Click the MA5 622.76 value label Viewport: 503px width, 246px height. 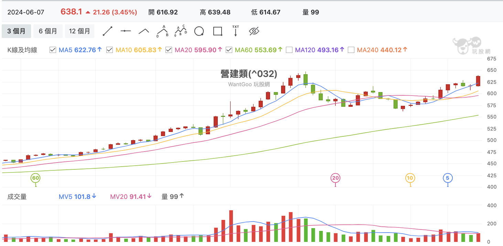coord(81,50)
